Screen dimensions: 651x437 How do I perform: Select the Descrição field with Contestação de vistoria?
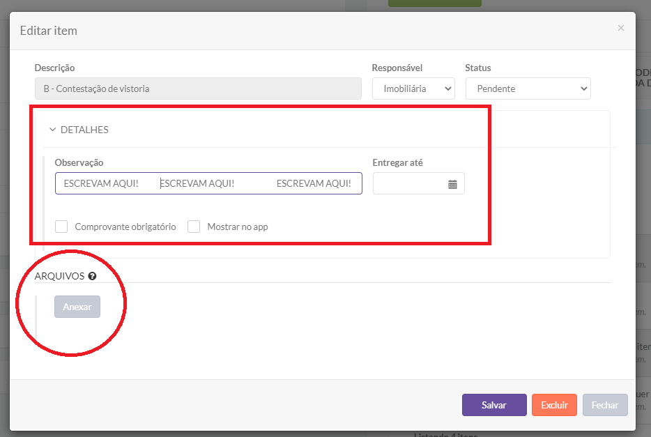198,89
